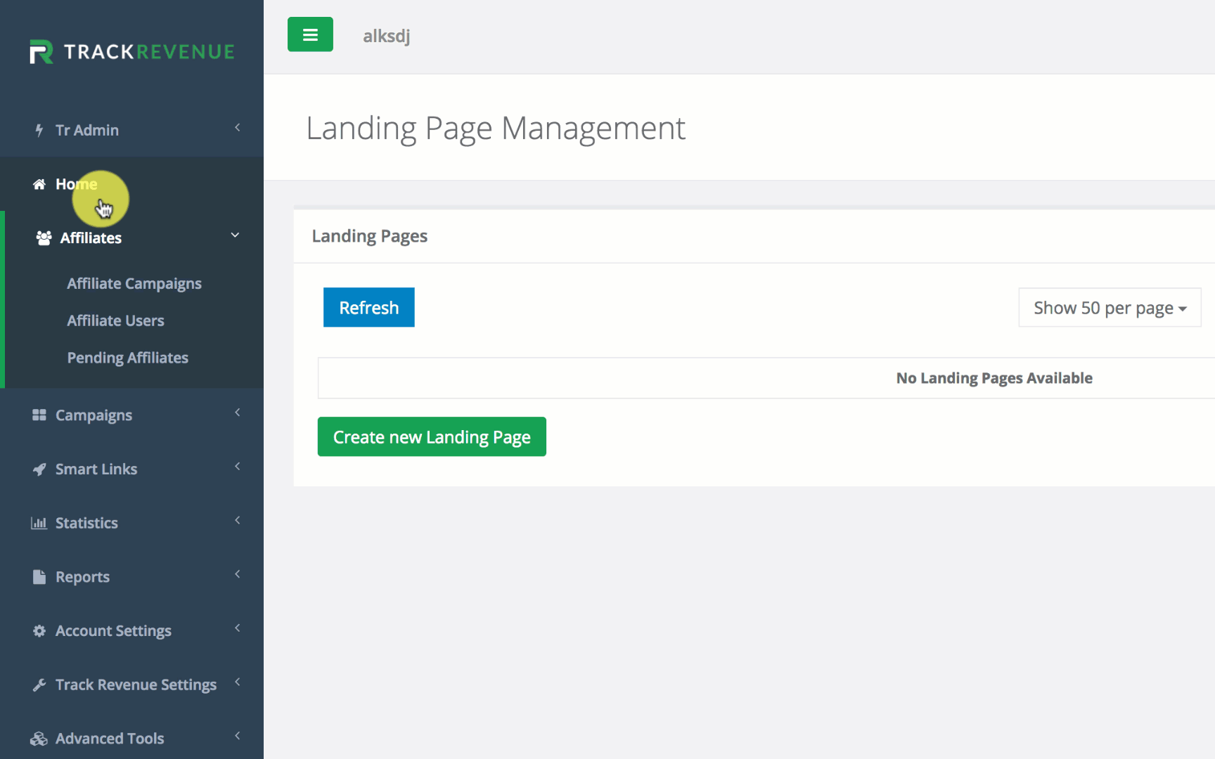
Task: Open Show 50 per page dropdown
Action: point(1110,308)
